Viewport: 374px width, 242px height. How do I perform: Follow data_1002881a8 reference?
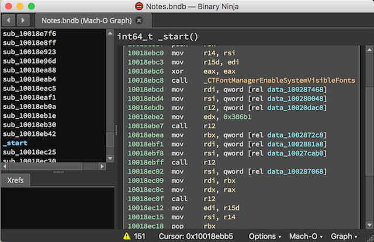[295, 144]
